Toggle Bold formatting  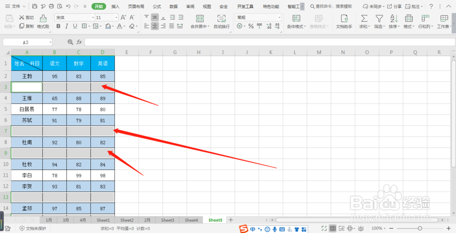click(58, 26)
